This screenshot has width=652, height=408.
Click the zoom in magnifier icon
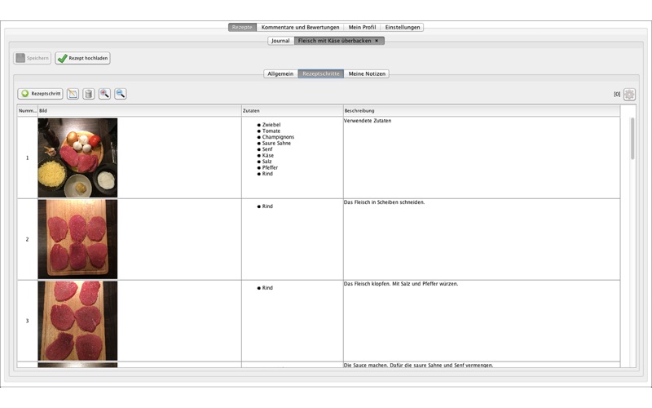point(104,94)
